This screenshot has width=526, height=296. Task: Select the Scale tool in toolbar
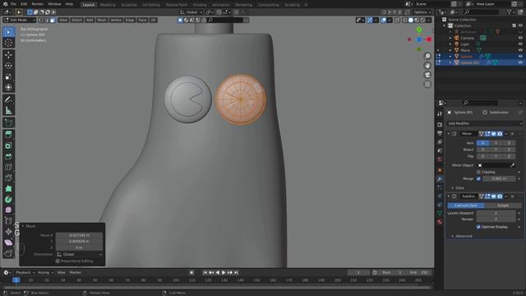click(x=8, y=76)
